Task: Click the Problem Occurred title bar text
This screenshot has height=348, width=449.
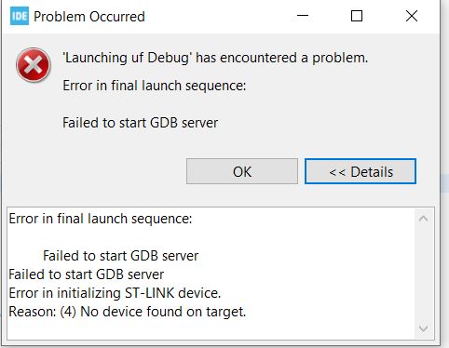Action: click(89, 17)
